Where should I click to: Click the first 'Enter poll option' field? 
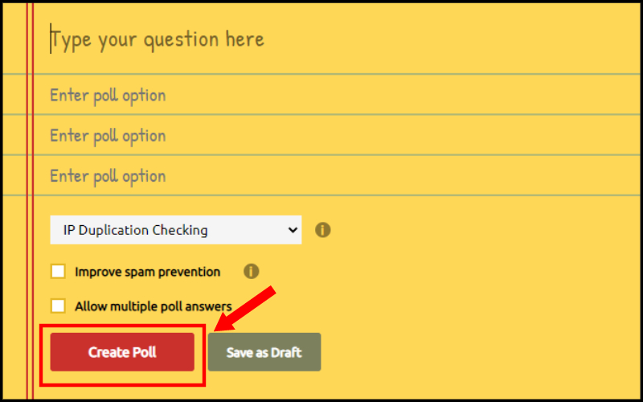pyautogui.click(x=336, y=95)
